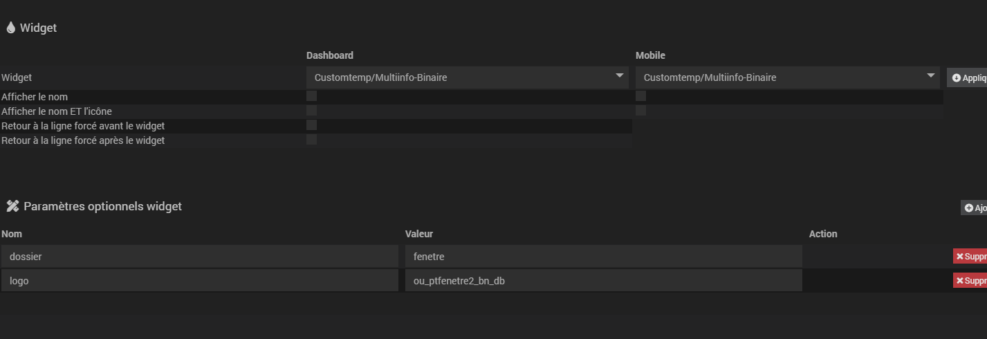Delete the dossier parameter row

tap(970, 257)
